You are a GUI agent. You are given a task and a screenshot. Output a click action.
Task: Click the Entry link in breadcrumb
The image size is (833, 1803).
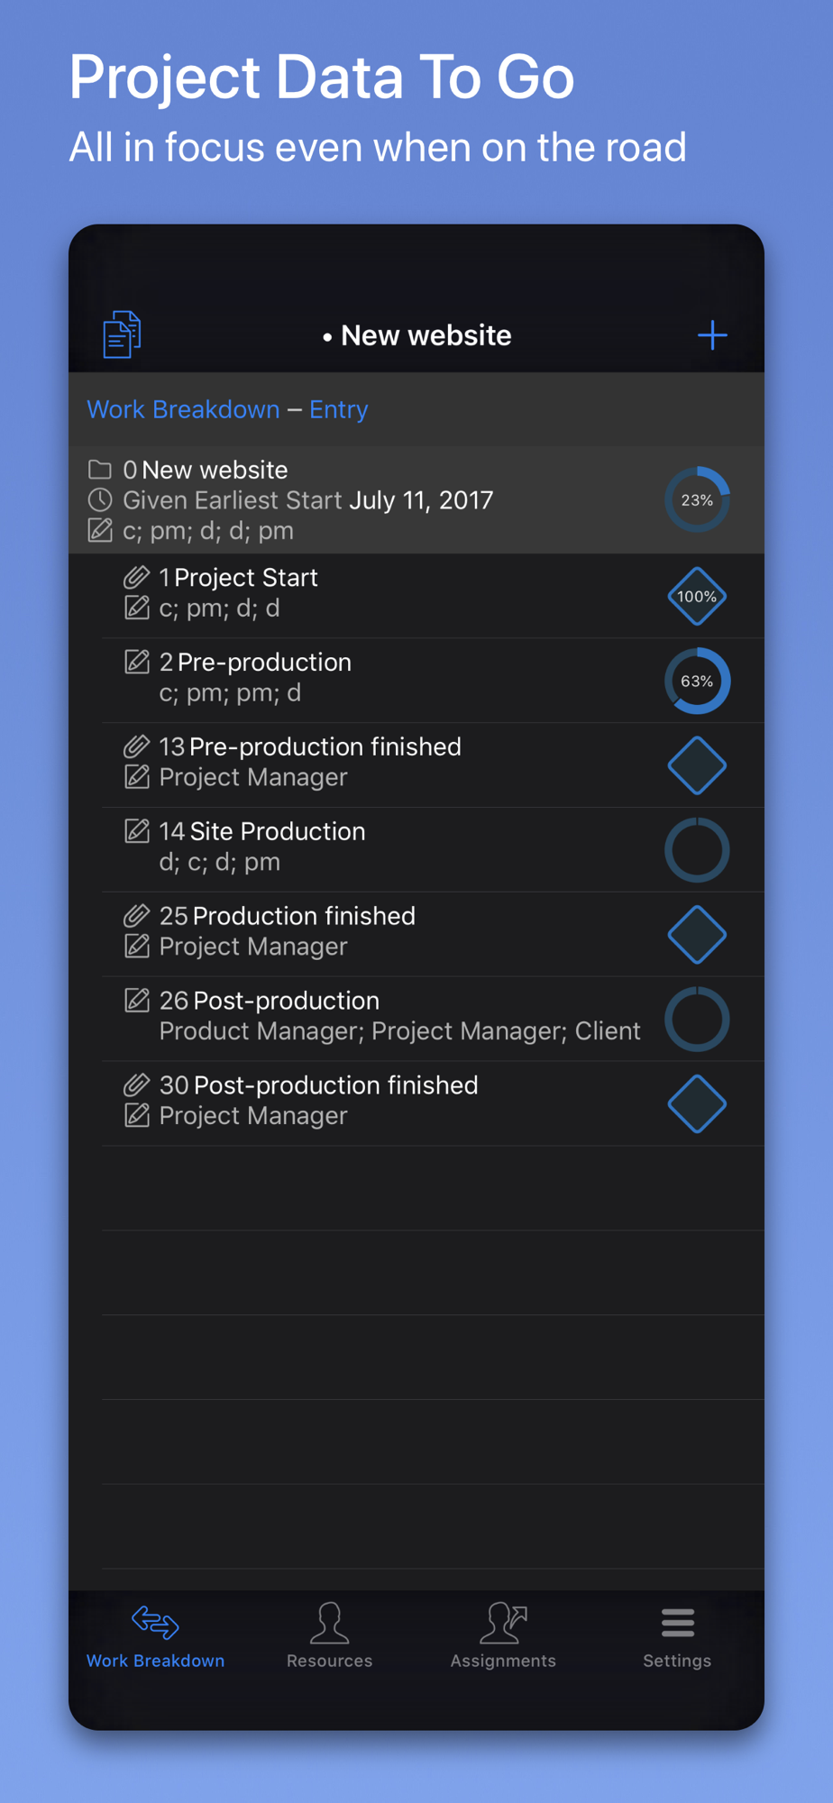339,409
